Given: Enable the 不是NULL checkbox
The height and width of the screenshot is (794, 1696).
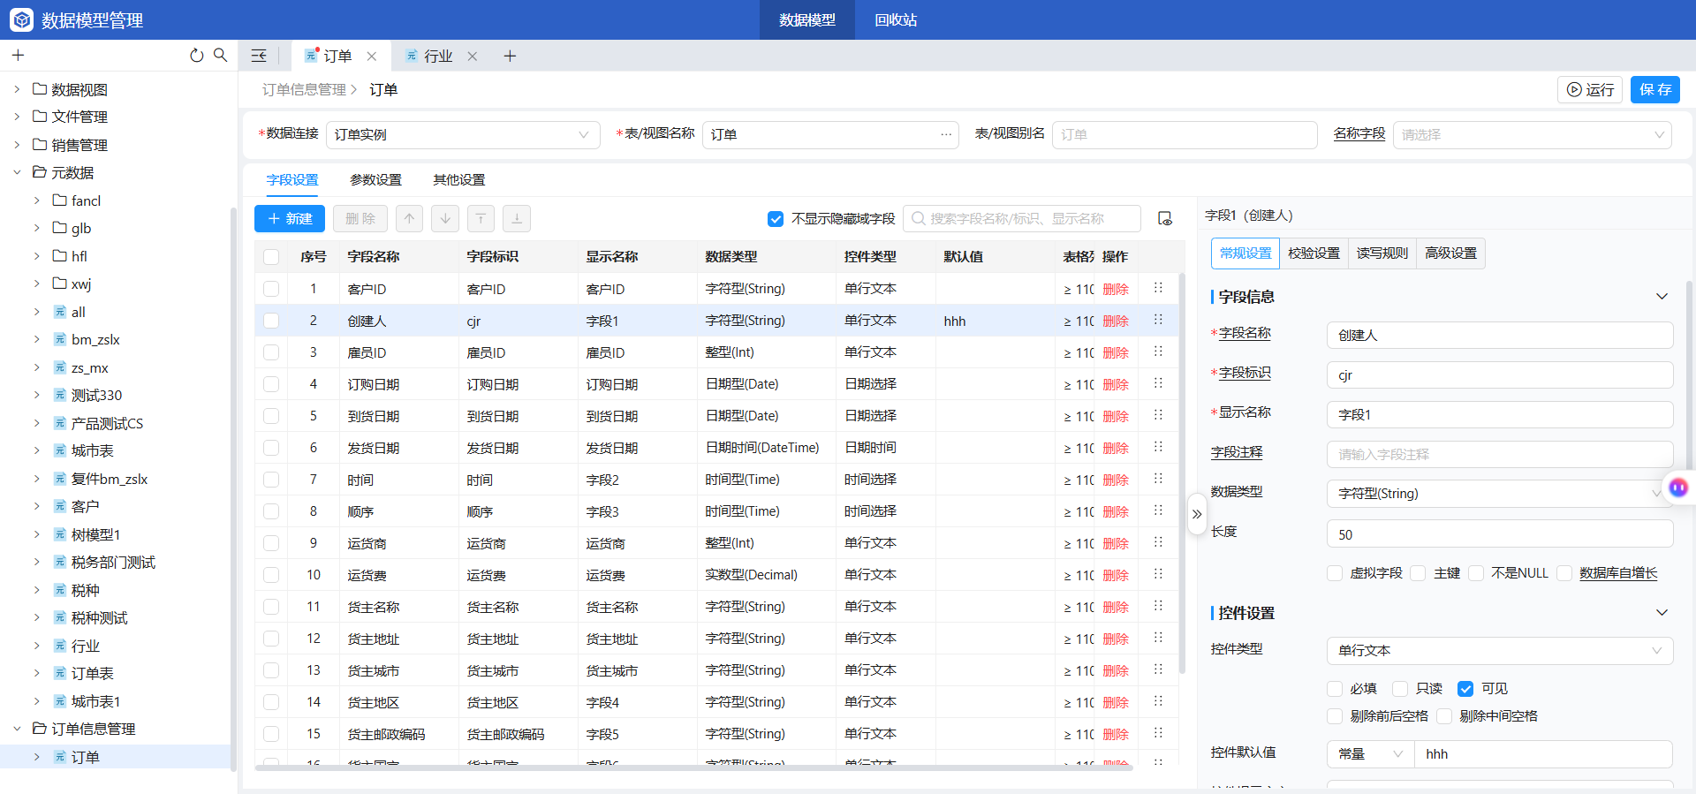Looking at the screenshot, I should coord(1476,573).
